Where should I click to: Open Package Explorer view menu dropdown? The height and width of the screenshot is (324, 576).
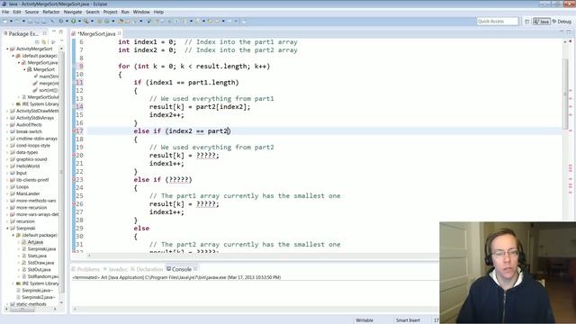click(62, 41)
